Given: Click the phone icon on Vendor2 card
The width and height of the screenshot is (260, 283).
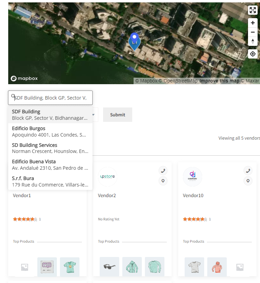Looking at the screenshot, I should coord(163,170).
